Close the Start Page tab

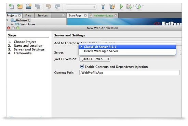coord(85,15)
